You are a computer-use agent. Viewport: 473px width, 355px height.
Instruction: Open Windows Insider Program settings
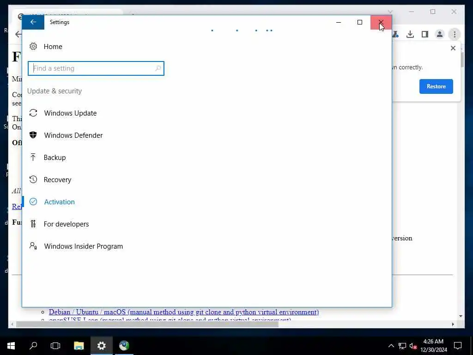point(84,246)
